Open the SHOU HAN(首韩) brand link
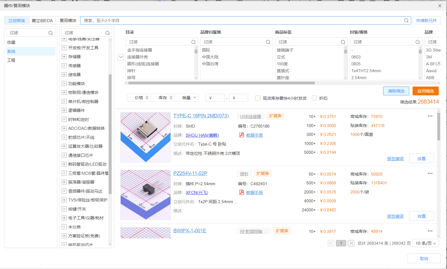Image resolution: width=447 pixels, height=269 pixels. point(202,135)
